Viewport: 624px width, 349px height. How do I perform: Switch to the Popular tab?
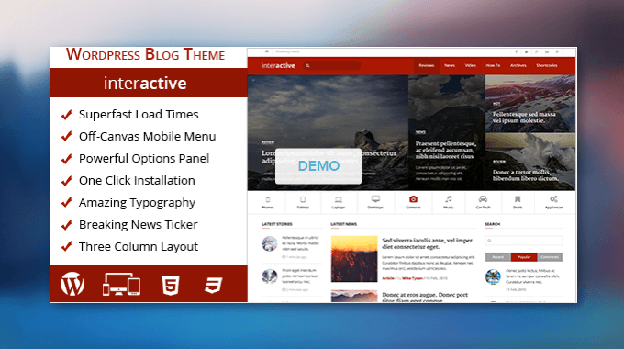coord(524,257)
